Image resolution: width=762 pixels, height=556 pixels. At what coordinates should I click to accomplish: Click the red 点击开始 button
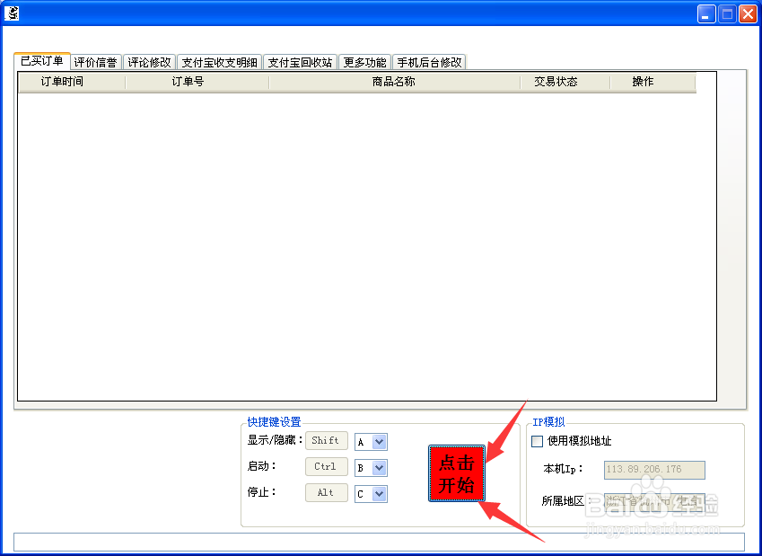tap(456, 473)
